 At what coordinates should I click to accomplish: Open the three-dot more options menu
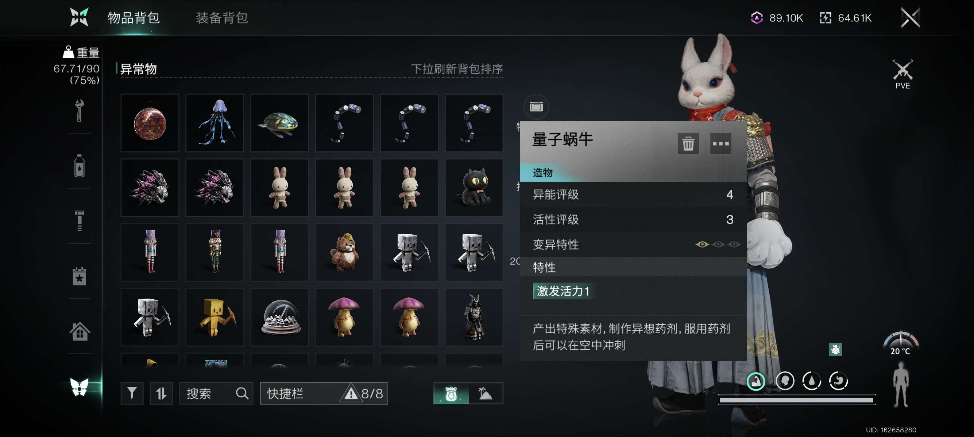720,143
